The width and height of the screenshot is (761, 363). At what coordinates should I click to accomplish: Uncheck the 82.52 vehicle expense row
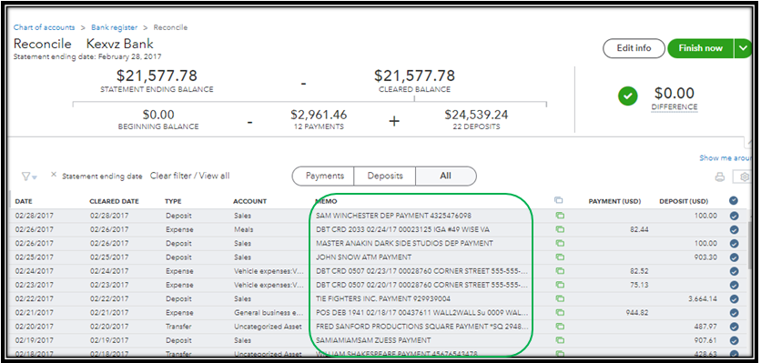tap(734, 271)
